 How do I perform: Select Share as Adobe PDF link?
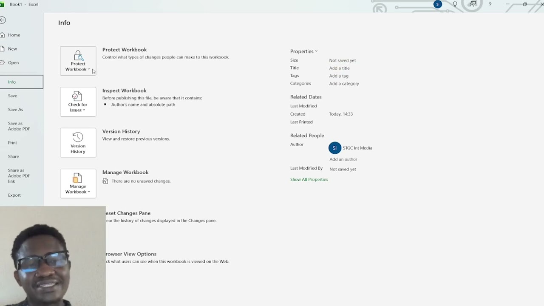(x=19, y=176)
